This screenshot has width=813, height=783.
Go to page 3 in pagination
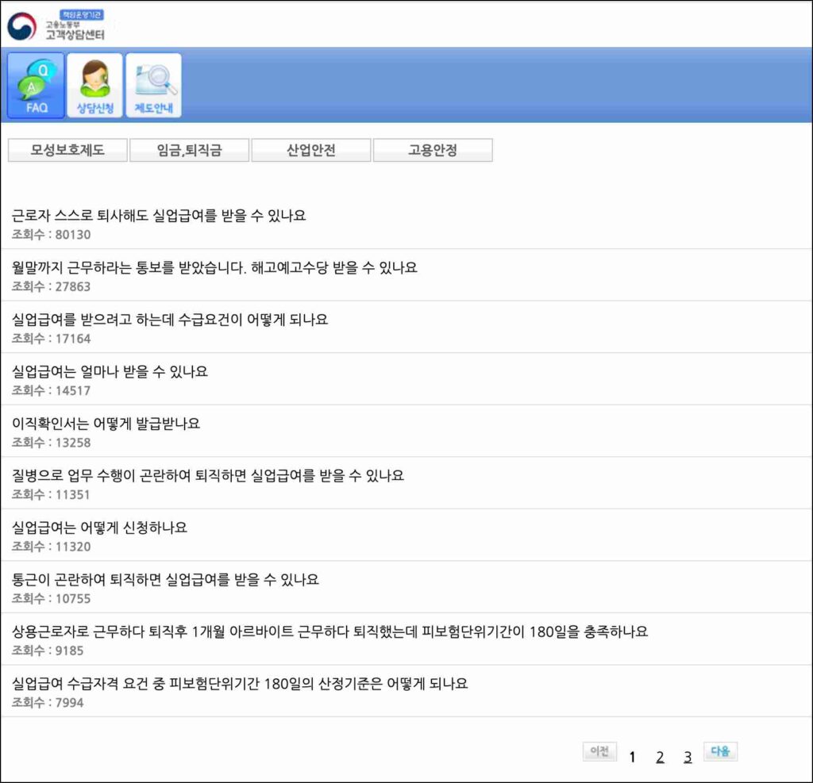point(688,757)
